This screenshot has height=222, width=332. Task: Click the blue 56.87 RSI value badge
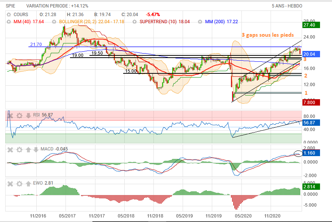(311, 123)
